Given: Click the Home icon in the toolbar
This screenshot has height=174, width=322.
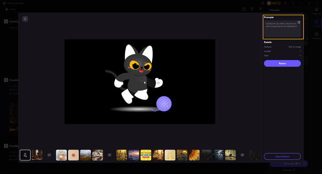Looking at the screenshot, I should tap(7, 9).
